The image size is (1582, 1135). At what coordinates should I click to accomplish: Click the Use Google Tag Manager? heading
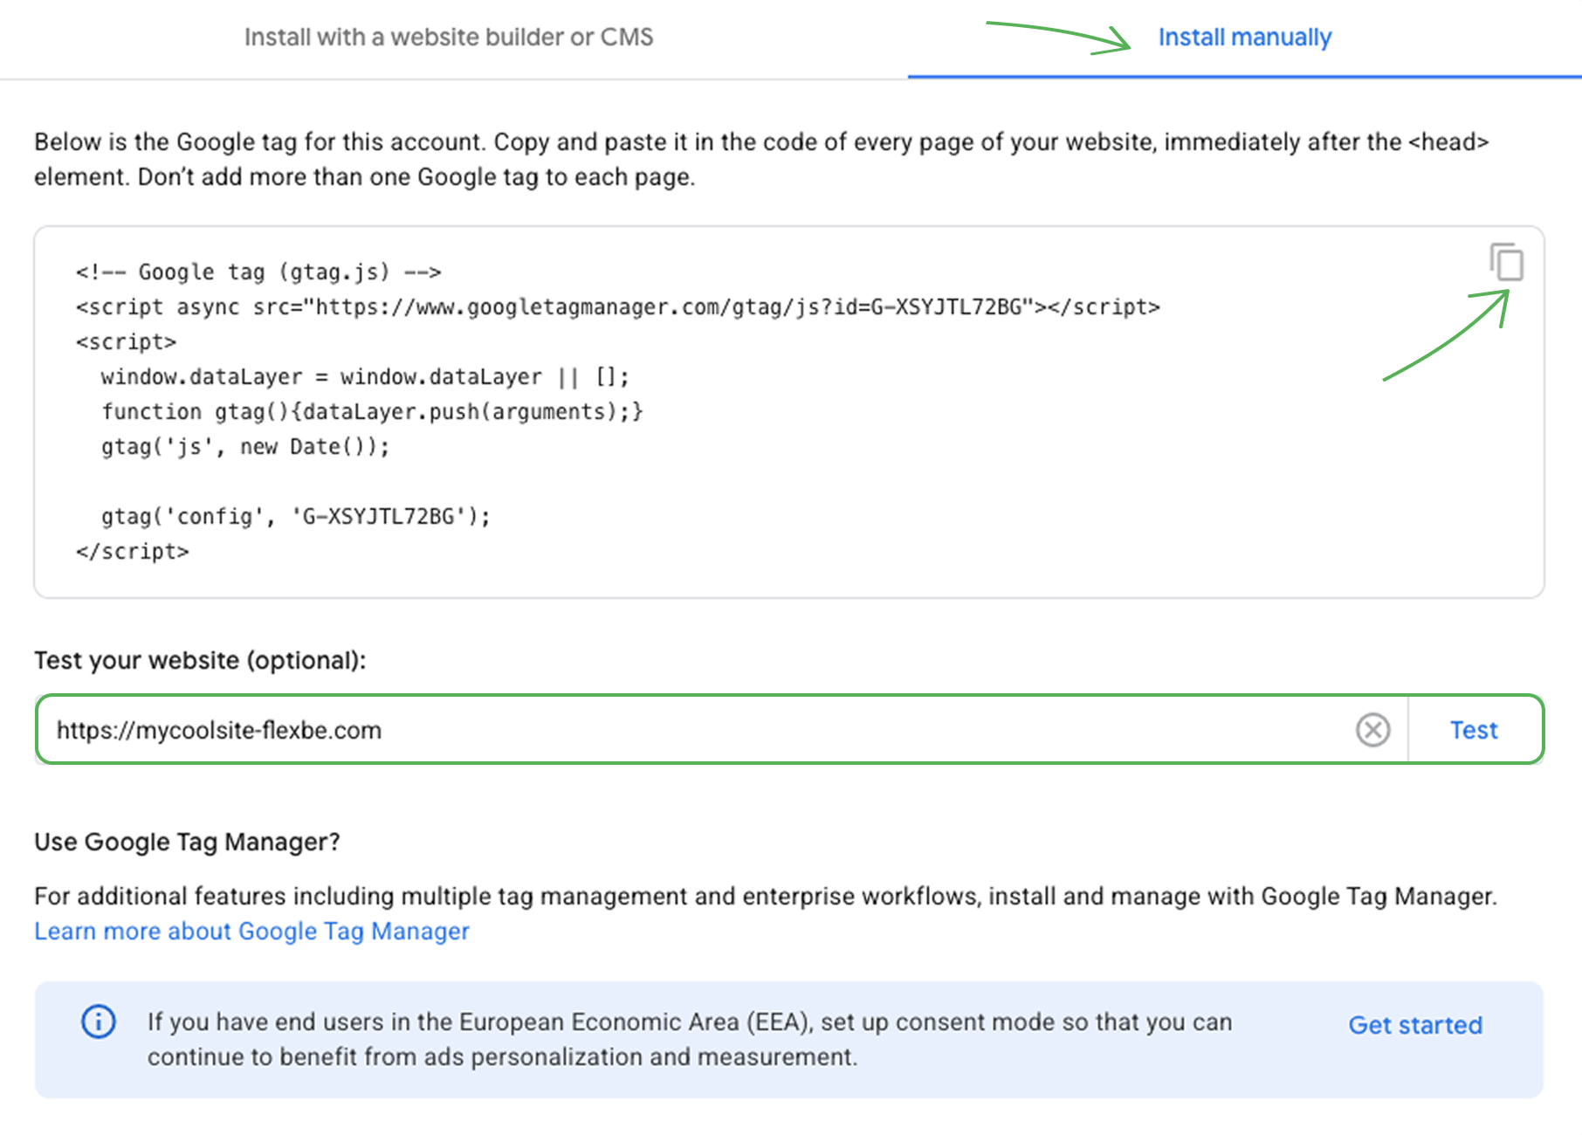[x=187, y=843]
